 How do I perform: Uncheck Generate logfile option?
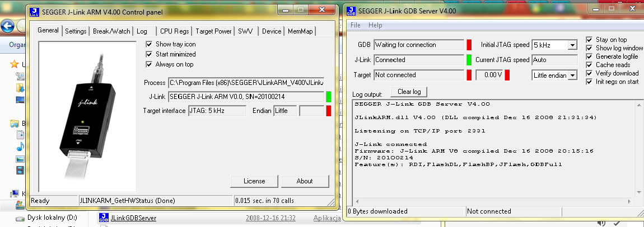tap(589, 56)
